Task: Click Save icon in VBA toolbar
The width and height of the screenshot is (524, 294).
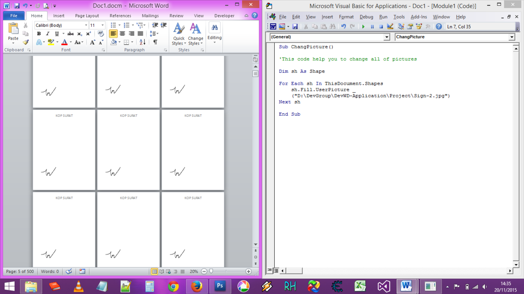Action: (295, 27)
